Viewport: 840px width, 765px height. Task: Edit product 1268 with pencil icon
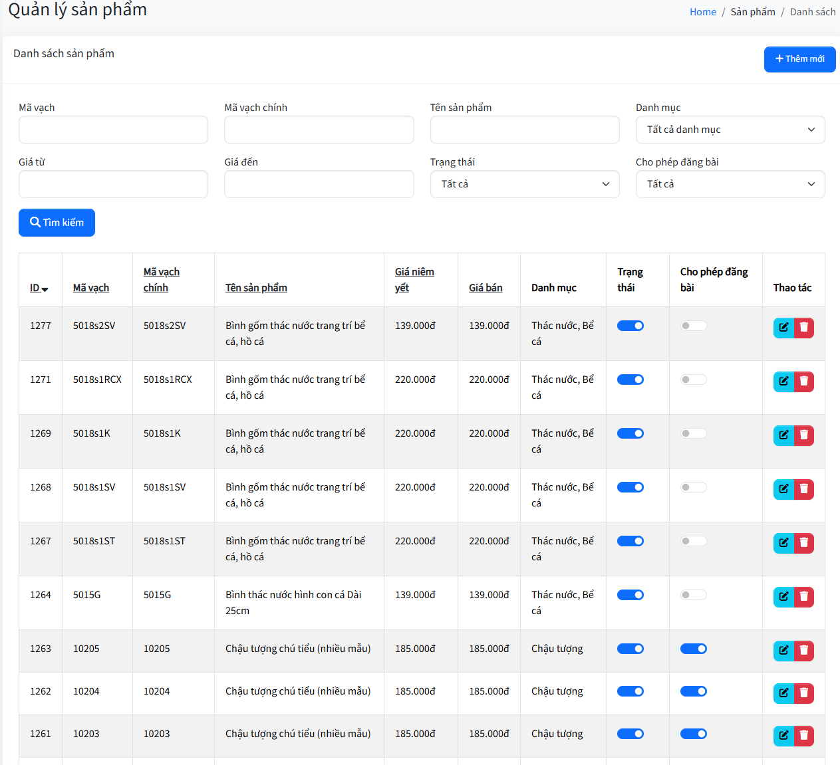(x=783, y=489)
